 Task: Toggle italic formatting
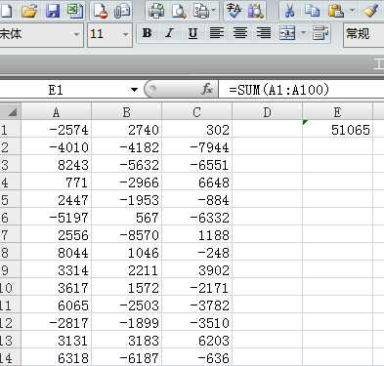click(169, 33)
